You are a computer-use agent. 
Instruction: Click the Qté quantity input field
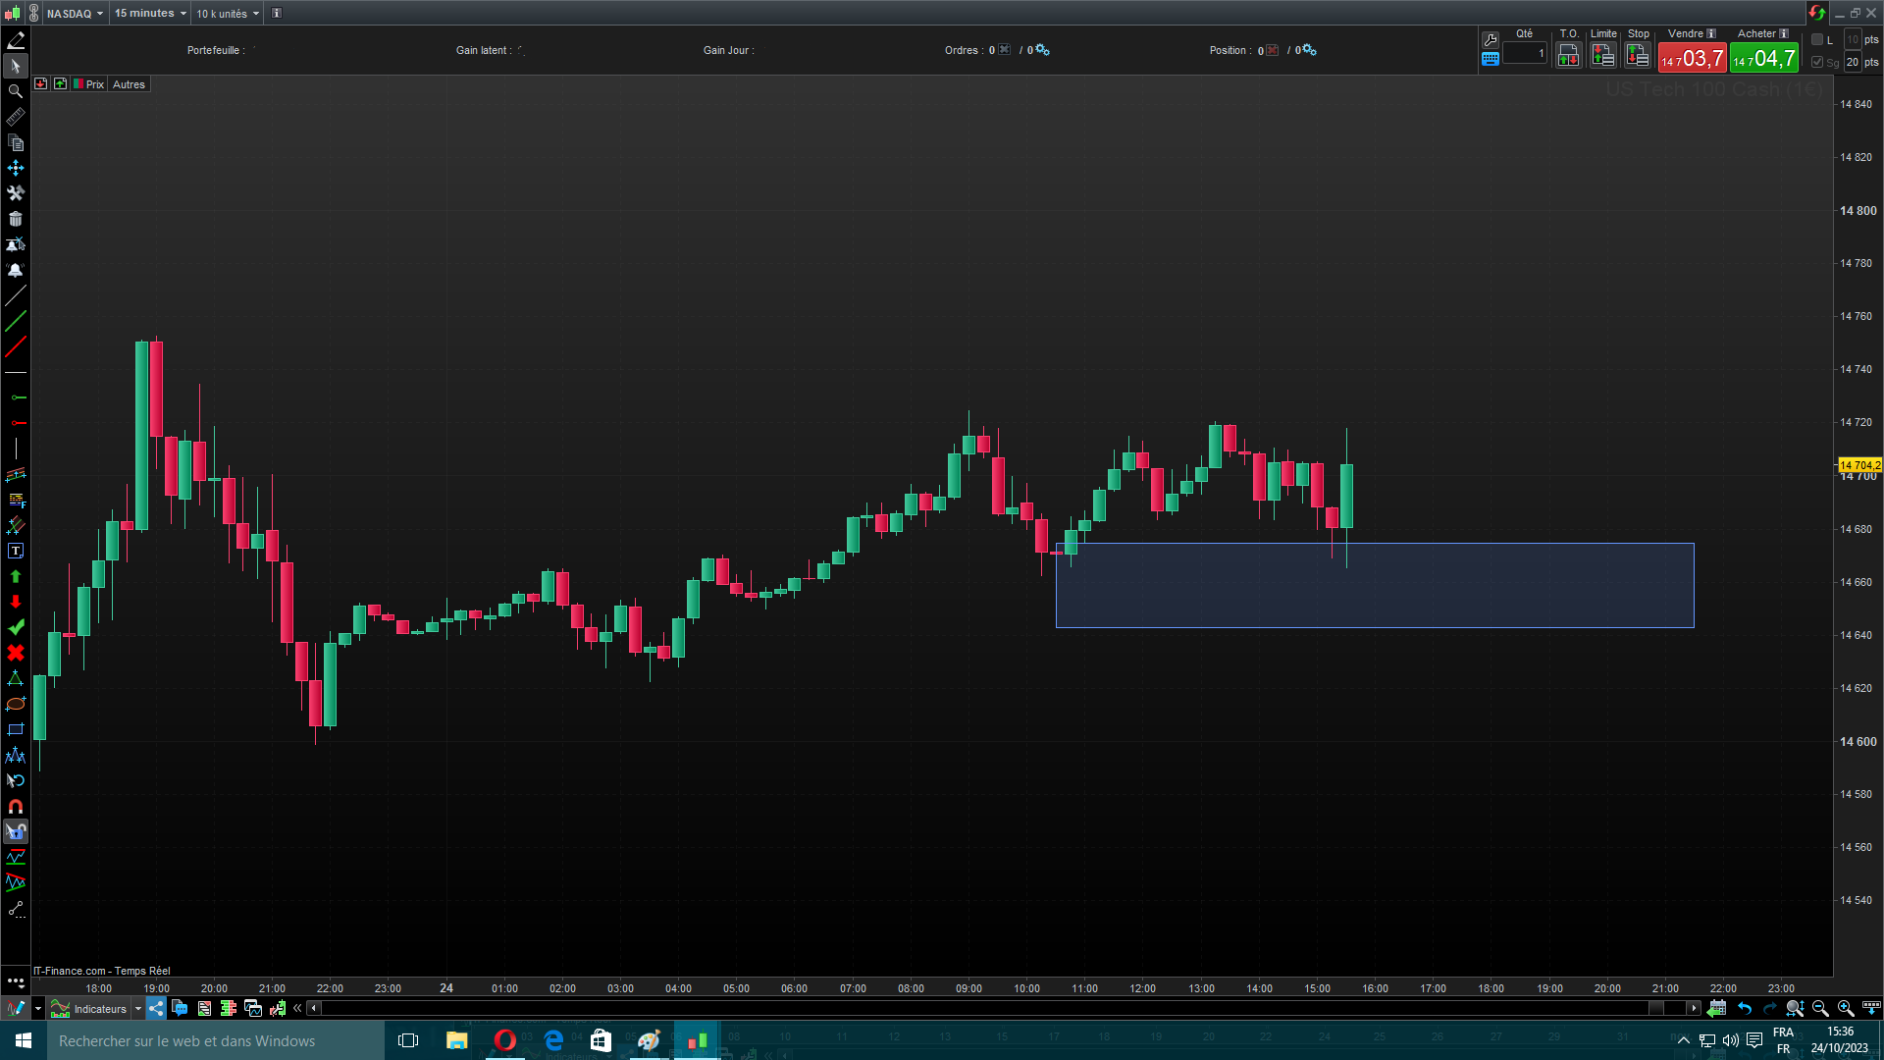click(x=1524, y=54)
